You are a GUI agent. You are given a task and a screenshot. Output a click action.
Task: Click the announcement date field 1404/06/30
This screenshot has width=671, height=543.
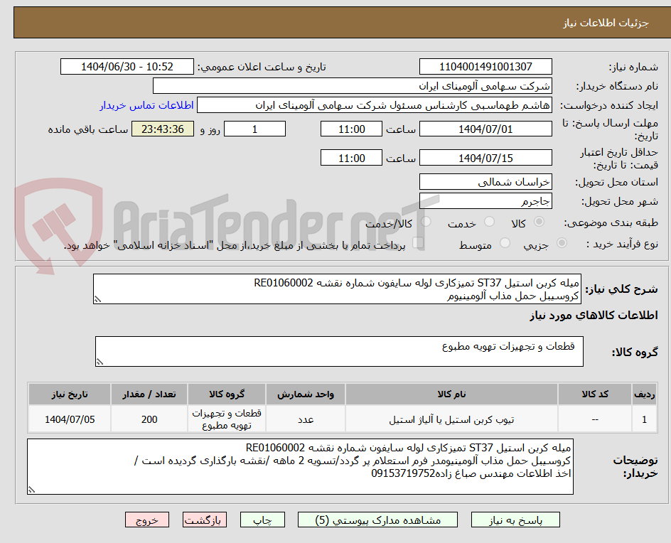click(x=127, y=67)
